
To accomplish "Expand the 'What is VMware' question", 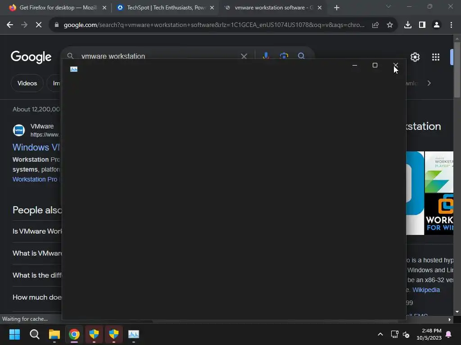I will click(x=37, y=253).
